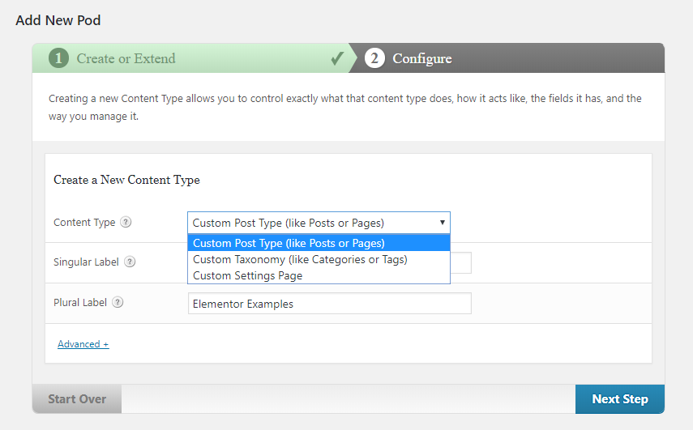Click the green checkmark on step one
The width and height of the screenshot is (693, 430).
(x=337, y=58)
